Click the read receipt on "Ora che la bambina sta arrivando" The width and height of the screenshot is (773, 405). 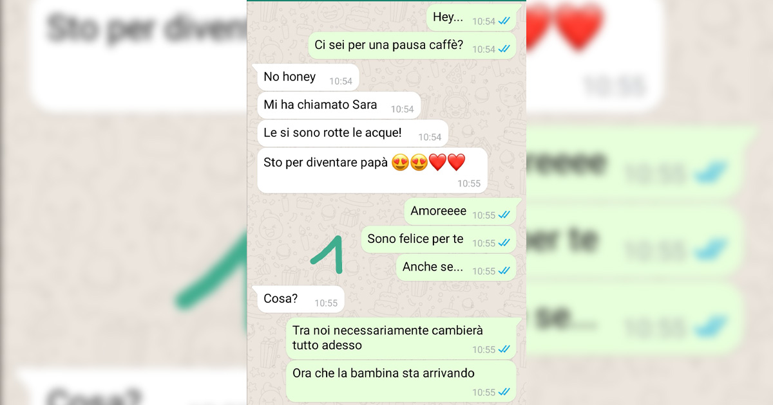pyautogui.click(x=504, y=392)
